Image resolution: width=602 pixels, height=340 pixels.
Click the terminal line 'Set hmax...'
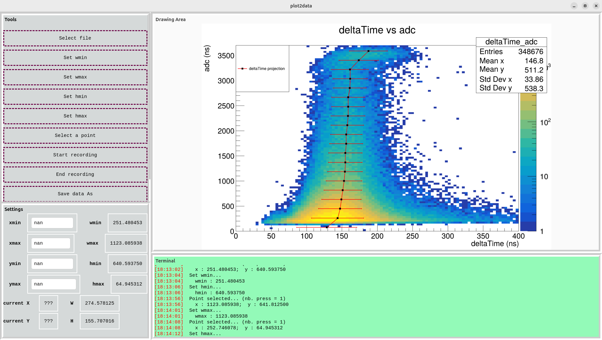(205, 334)
